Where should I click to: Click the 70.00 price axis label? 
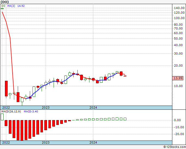click(x=178, y=28)
